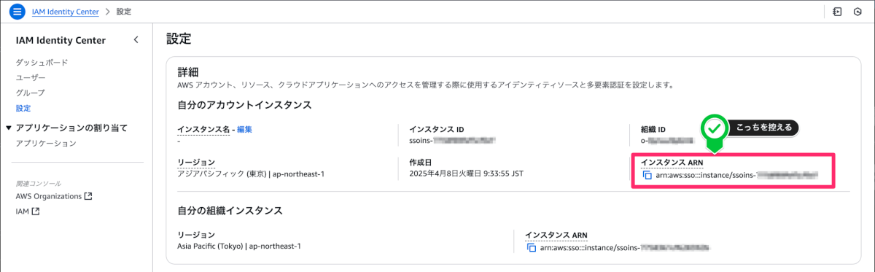Click the hexagon settings icon at top right
This screenshot has width=875, height=272.
click(858, 12)
